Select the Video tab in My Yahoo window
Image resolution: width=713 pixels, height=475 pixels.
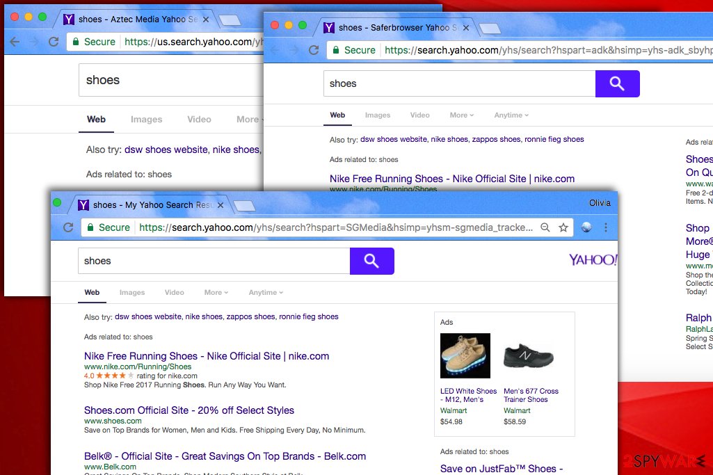174,292
